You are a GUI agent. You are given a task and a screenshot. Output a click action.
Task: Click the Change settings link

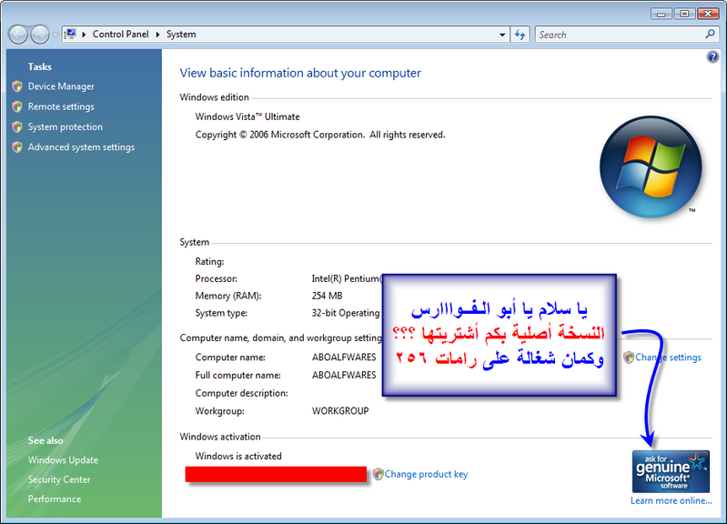pyautogui.click(x=668, y=358)
